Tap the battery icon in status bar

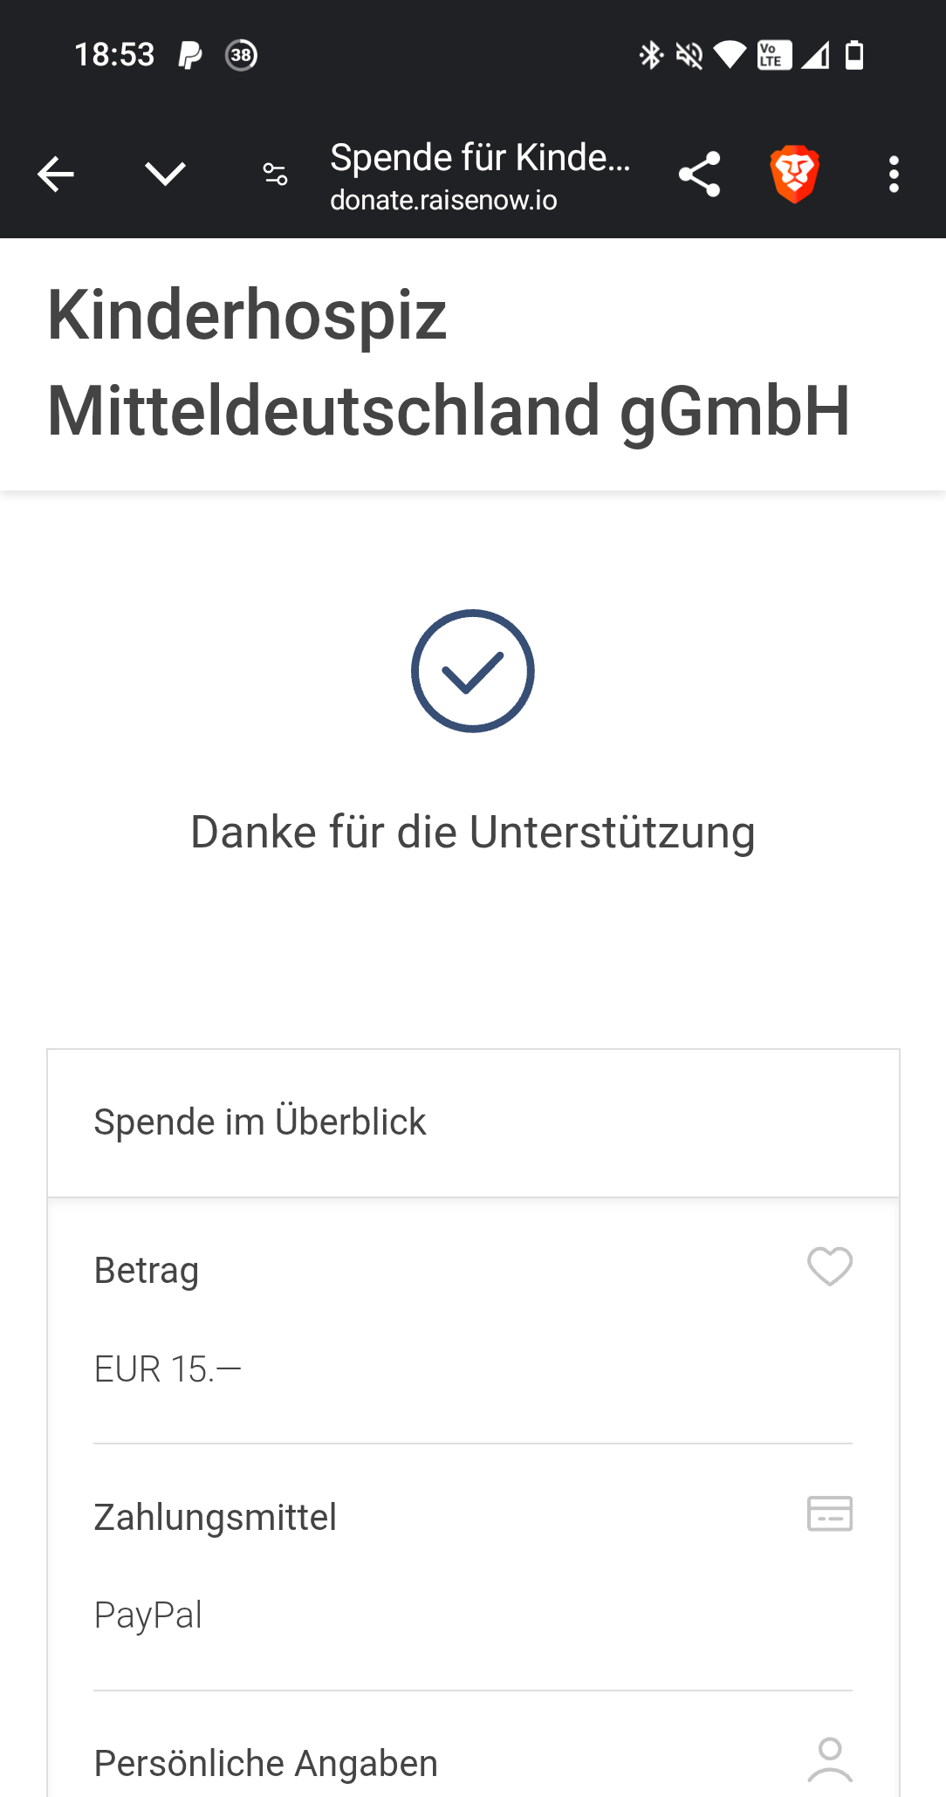[x=854, y=55]
